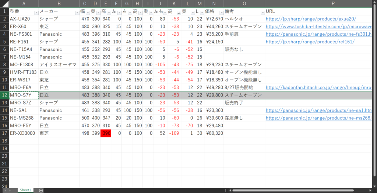This screenshot has width=377, height=193.
Task: Open the メーカー filter dropdown
Action: [77, 13]
